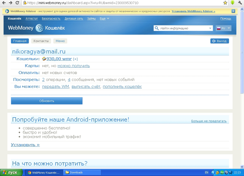The width and height of the screenshot is (244, 176).
Task: Open the green download extension icon
Action: [233, 3]
